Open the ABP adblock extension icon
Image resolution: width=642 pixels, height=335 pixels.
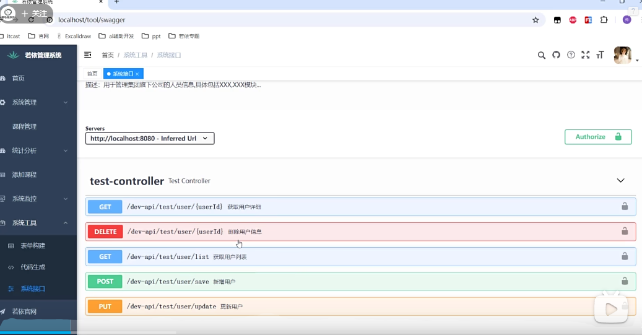pos(573,20)
